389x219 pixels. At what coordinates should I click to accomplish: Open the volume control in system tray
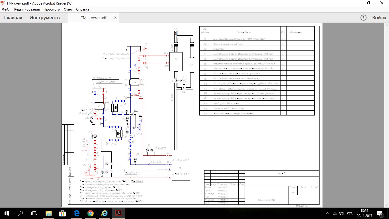pos(341,213)
